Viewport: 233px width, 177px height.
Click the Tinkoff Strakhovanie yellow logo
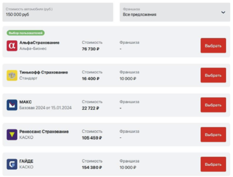12,76
